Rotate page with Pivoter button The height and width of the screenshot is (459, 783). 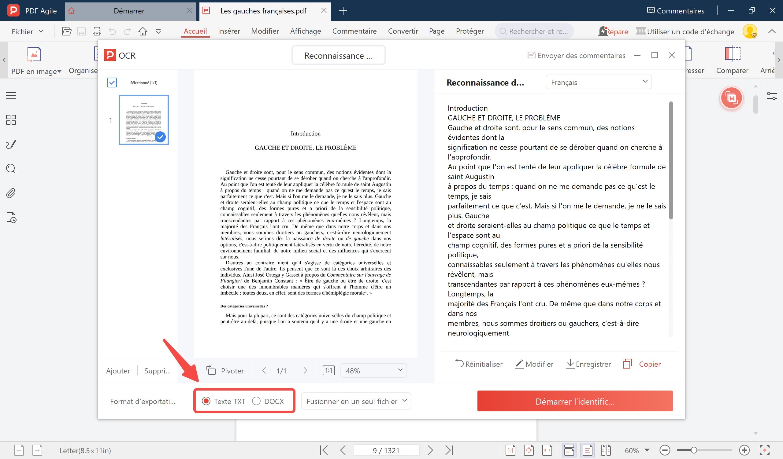(225, 371)
